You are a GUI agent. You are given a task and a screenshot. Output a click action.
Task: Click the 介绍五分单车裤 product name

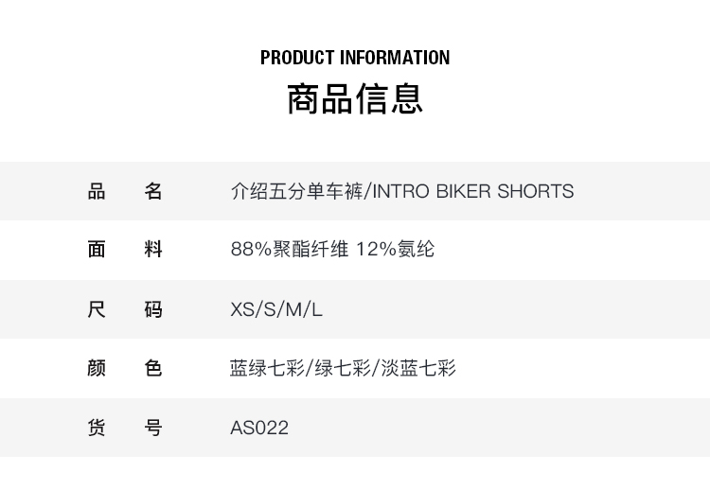coord(296,191)
